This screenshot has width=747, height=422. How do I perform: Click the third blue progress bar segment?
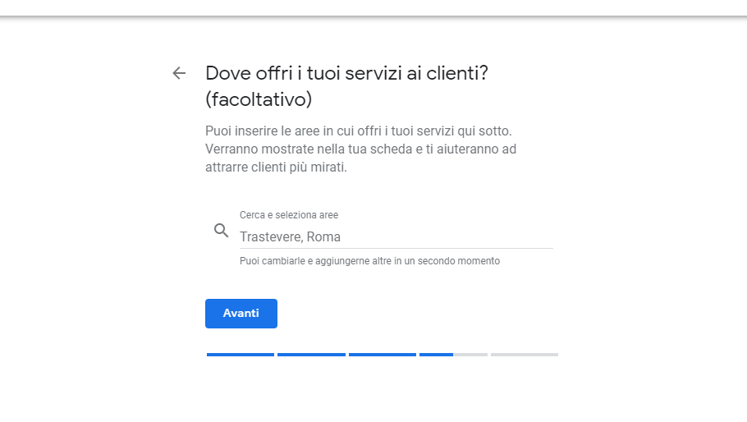tap(383, 355)
